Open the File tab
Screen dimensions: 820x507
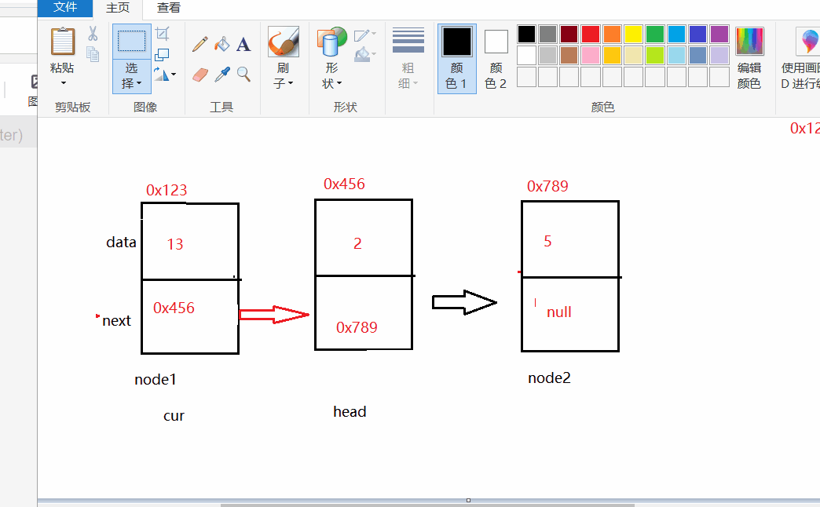click(65, 7)
